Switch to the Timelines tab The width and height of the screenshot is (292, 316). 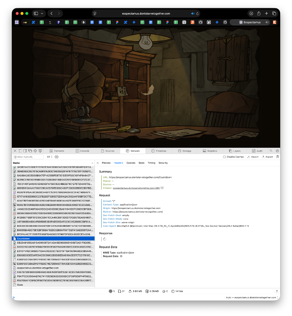[159, 151]
